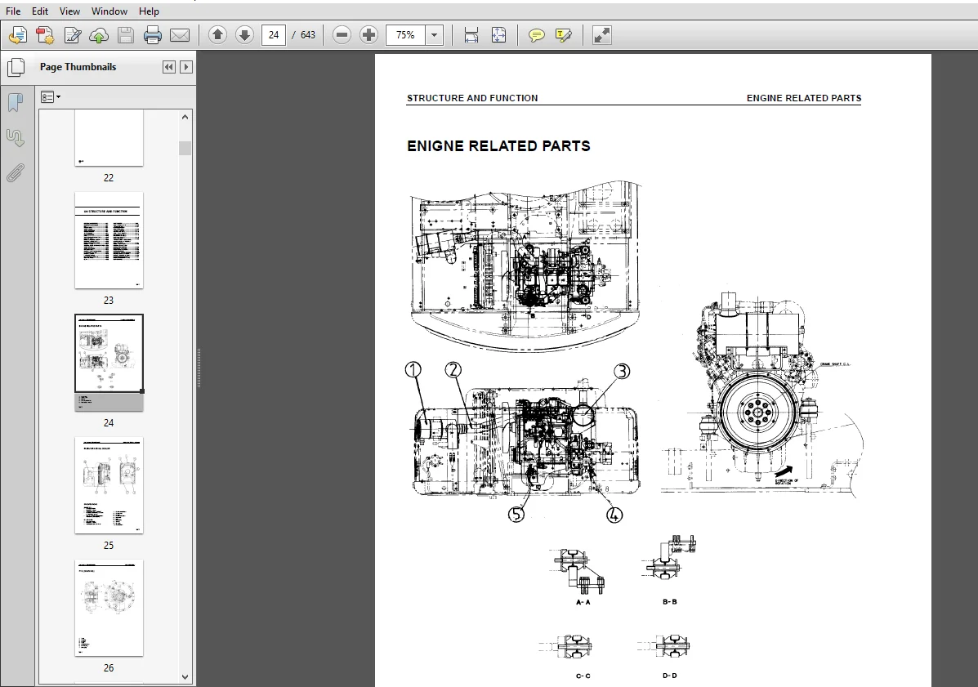Click the Highlight Text tool icon
The width and height of the screenshot is (978, 687).
click(563, 35)
